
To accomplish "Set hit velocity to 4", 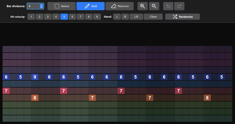I will [x=56, y=17].
